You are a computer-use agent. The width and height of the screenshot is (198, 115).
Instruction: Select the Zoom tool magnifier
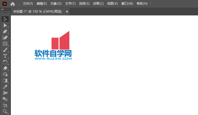coord(5,111)
